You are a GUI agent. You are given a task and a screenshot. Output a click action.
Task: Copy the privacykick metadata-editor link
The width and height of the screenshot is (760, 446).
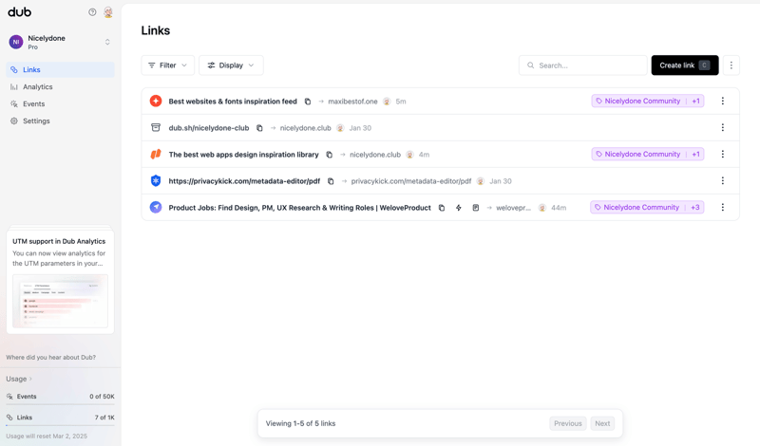pos(331,181)
